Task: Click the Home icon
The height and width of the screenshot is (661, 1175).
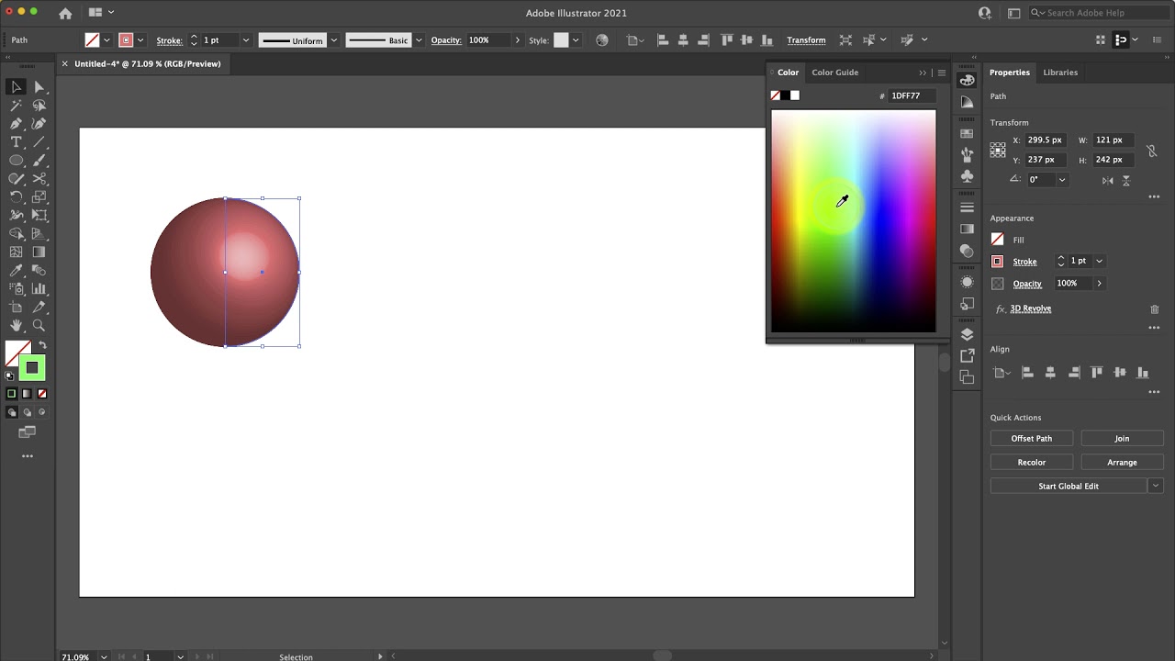Action: click(65, 13)
